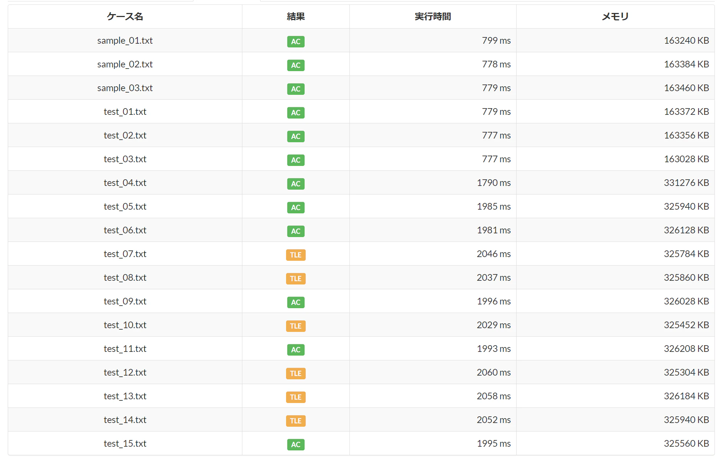Select the test_03.txt case name

(125, 159)
